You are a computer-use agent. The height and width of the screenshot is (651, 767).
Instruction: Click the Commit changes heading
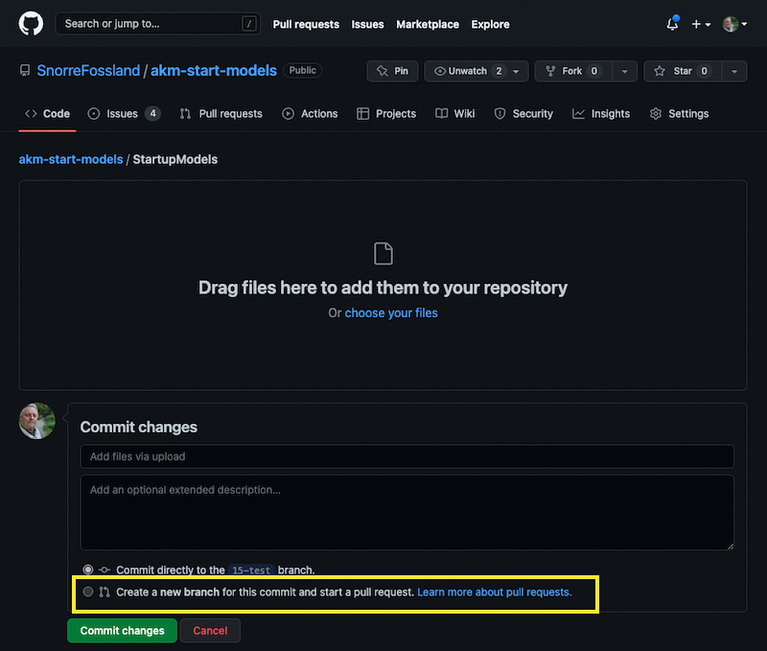pos(139,427)
